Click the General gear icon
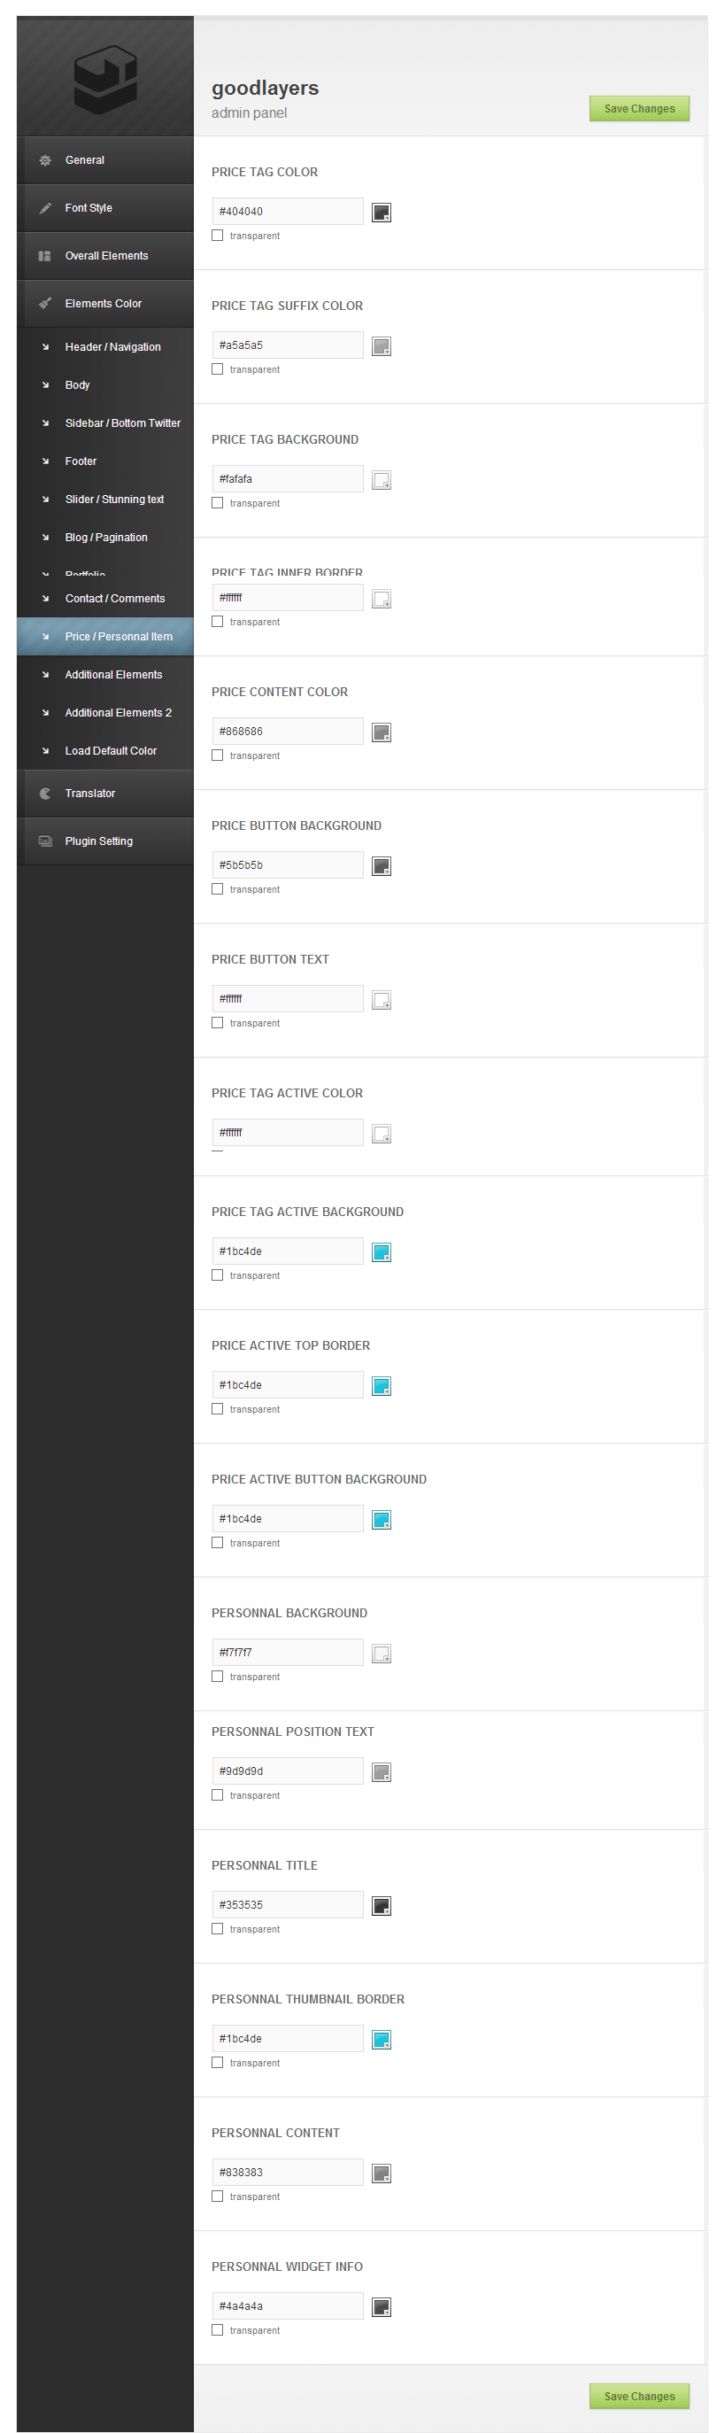The height and width of the screenshot is (2433, 725). (44, 160)
